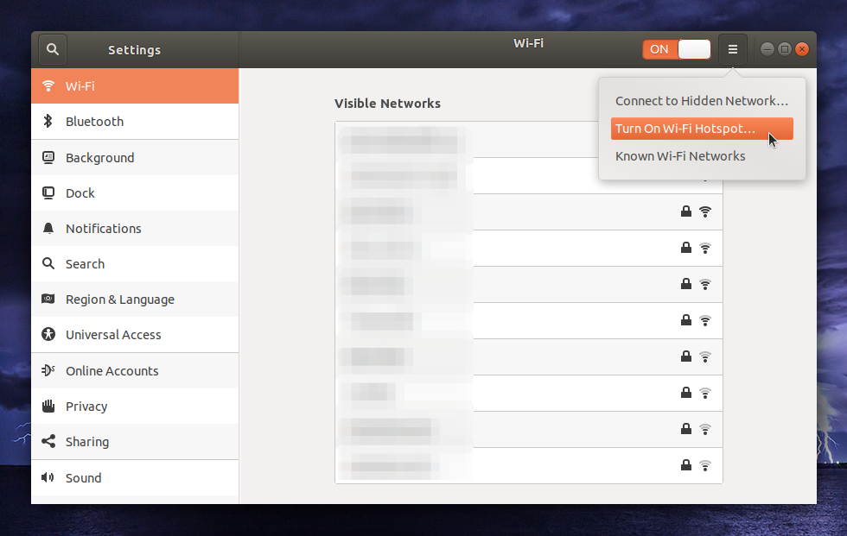This screenshot has width=847, height=536.
Task: Close the hamburger menu button in header
Action: pos(733,49)
